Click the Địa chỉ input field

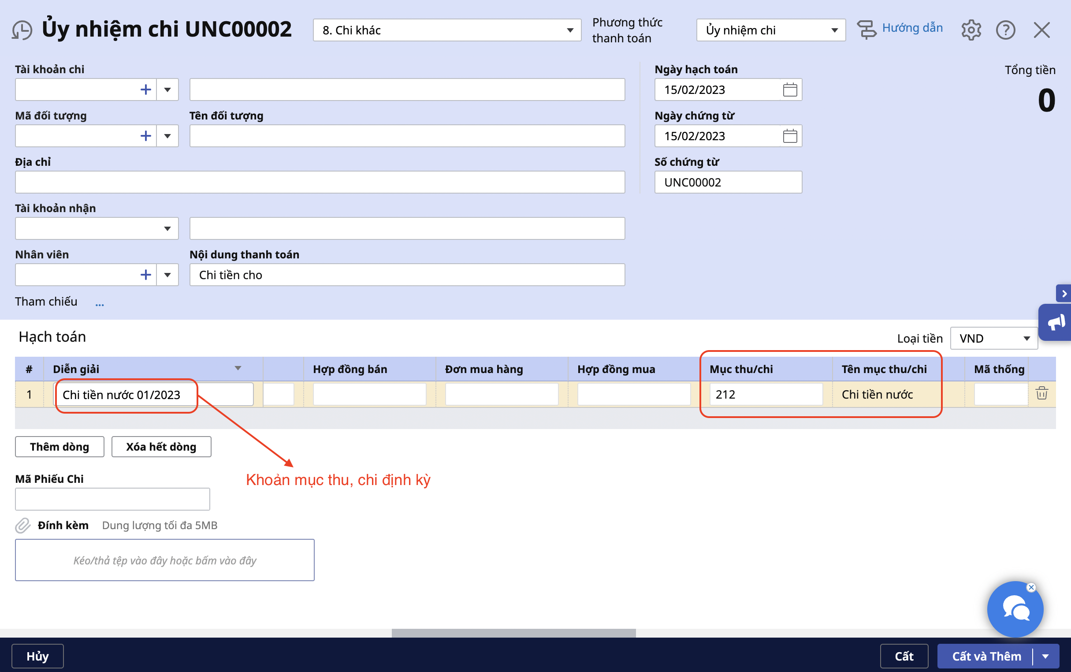(320, 182)
